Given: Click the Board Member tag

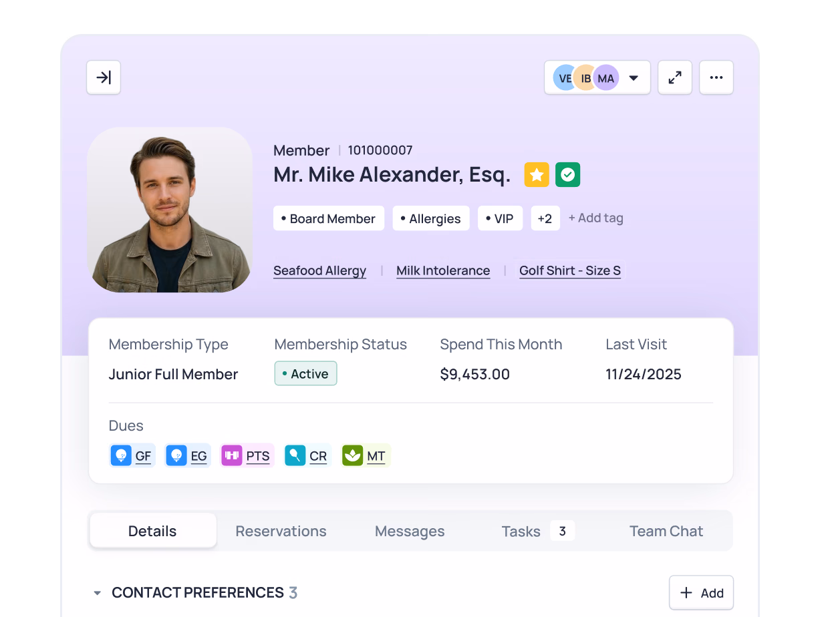Looking at the screenshot, I should (x=328, y=218).
